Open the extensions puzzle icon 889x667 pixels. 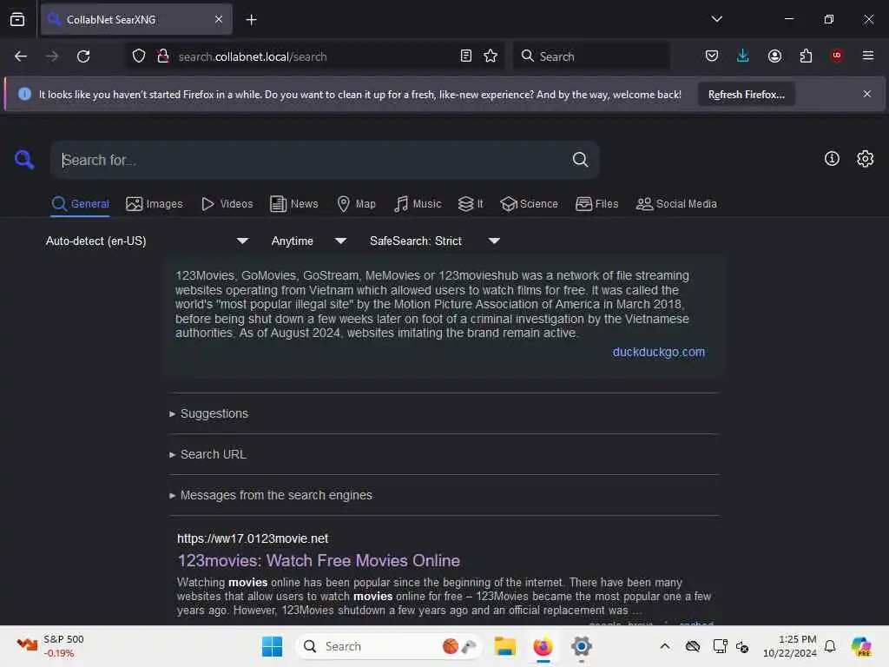click(806, 56)
